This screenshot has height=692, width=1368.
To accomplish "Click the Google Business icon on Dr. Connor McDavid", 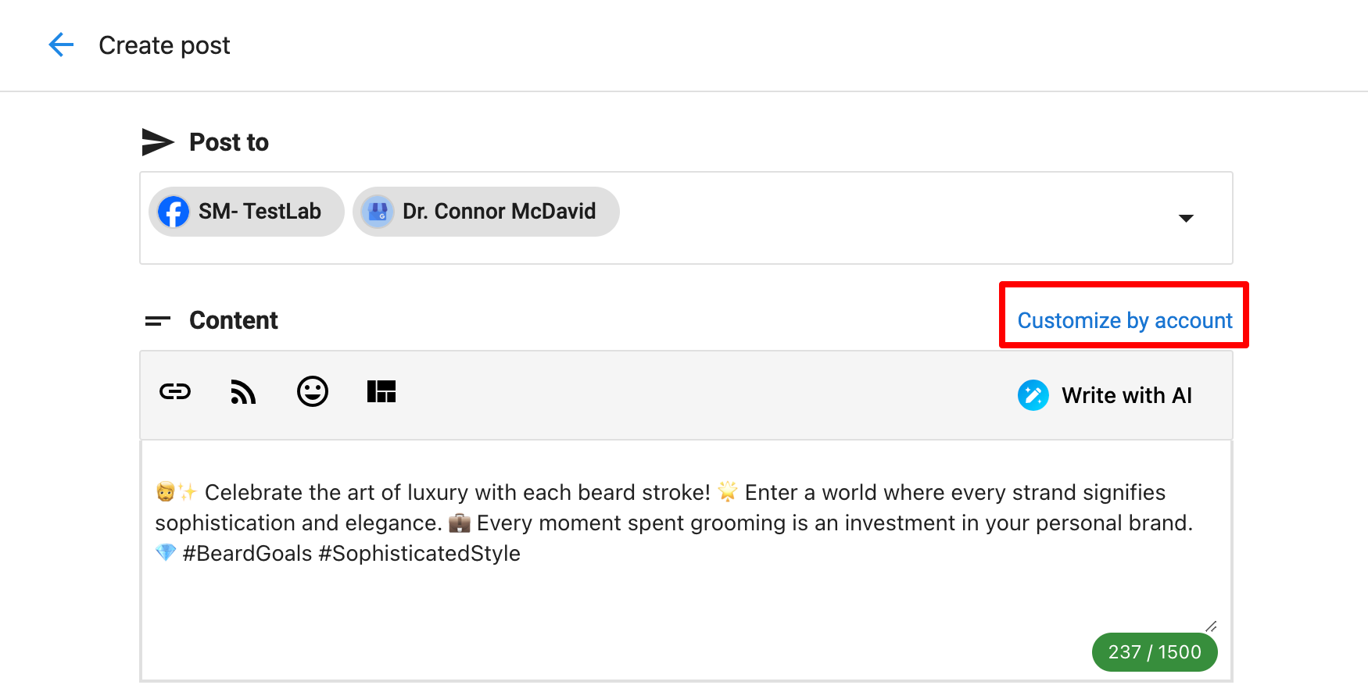I will 378,212.
